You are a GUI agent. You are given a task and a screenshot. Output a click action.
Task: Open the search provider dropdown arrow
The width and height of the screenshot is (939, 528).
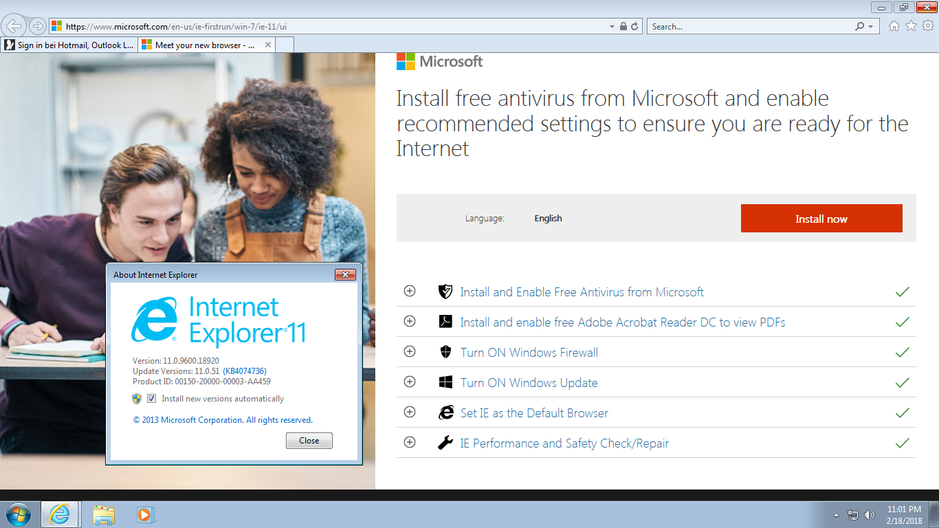[x=871, y=27]
